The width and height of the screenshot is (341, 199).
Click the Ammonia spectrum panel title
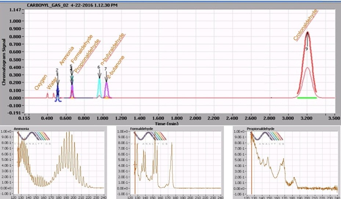(x=21, y=129)
